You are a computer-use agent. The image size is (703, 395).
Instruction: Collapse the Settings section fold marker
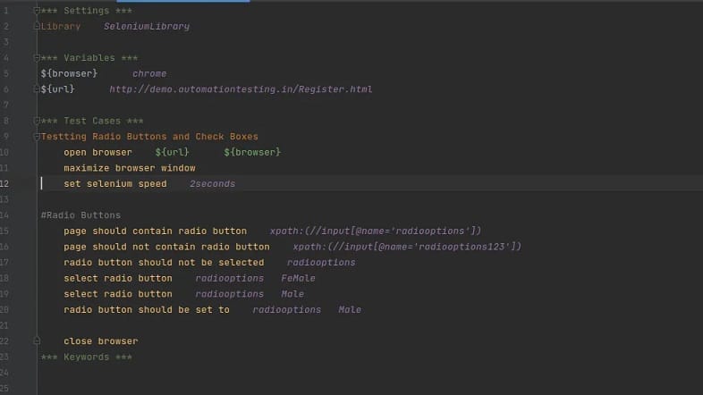(x=37, y=11)
